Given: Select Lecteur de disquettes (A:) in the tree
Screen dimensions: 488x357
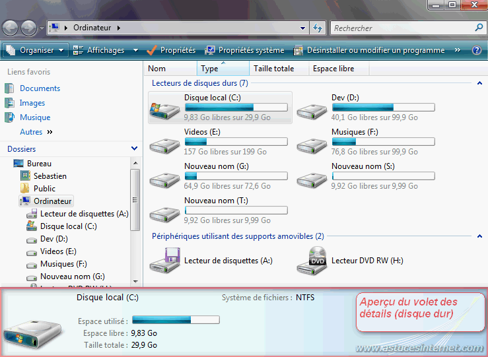Looking at the screenshot, I should (85, 214).
